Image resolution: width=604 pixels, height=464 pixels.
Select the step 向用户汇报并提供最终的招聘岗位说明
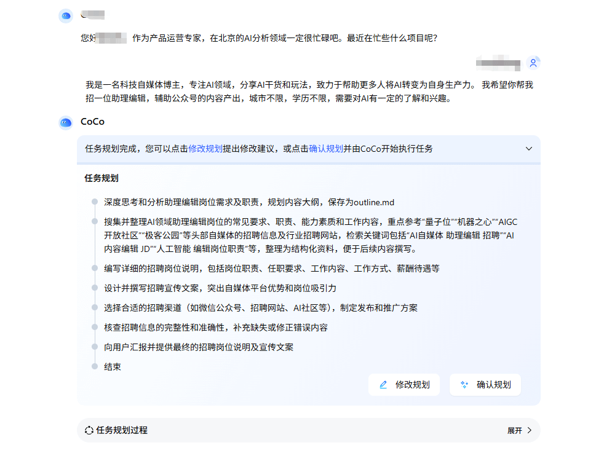click(199, 347)
